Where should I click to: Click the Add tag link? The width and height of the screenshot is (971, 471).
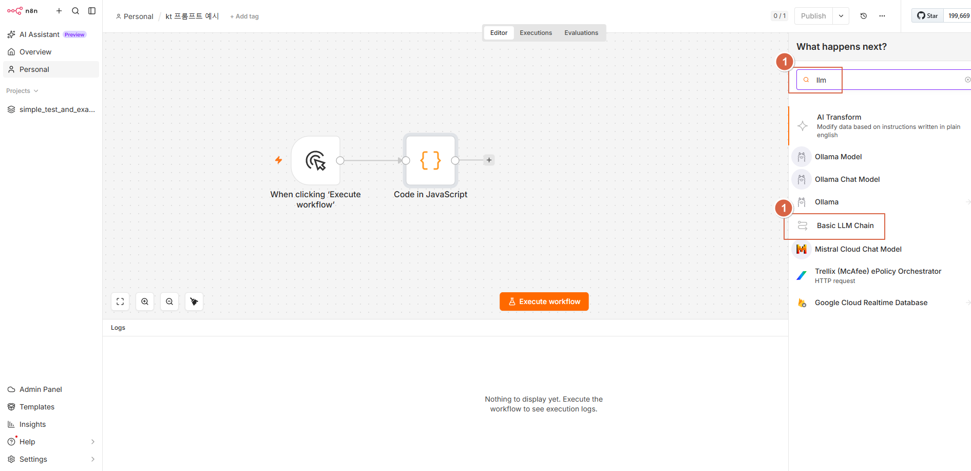point(244,16)
